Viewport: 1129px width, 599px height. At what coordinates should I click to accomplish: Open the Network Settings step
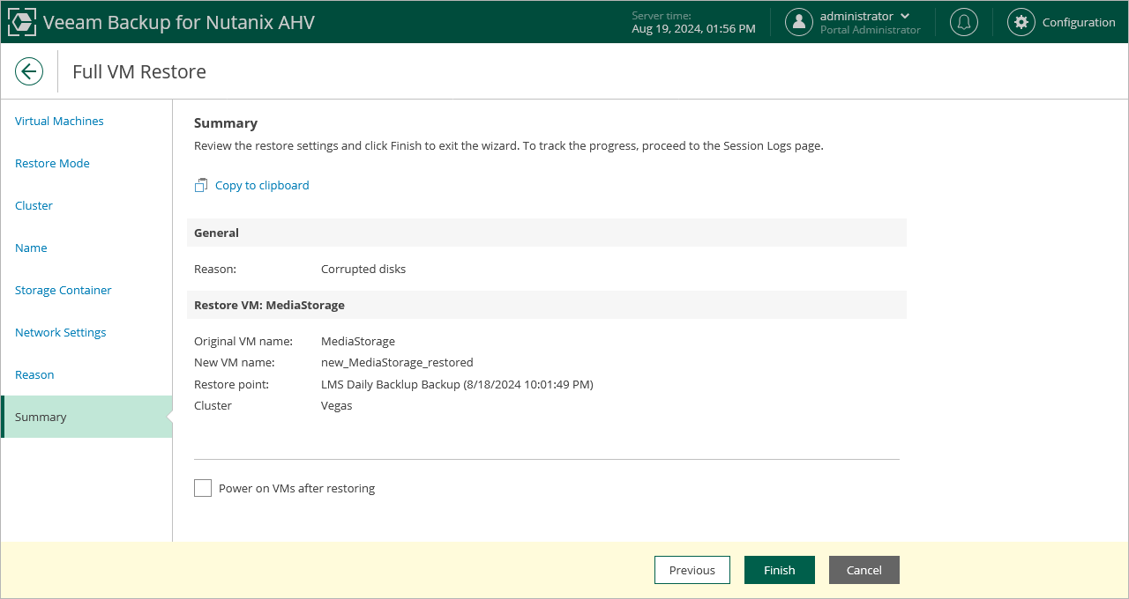coord(60,332)
